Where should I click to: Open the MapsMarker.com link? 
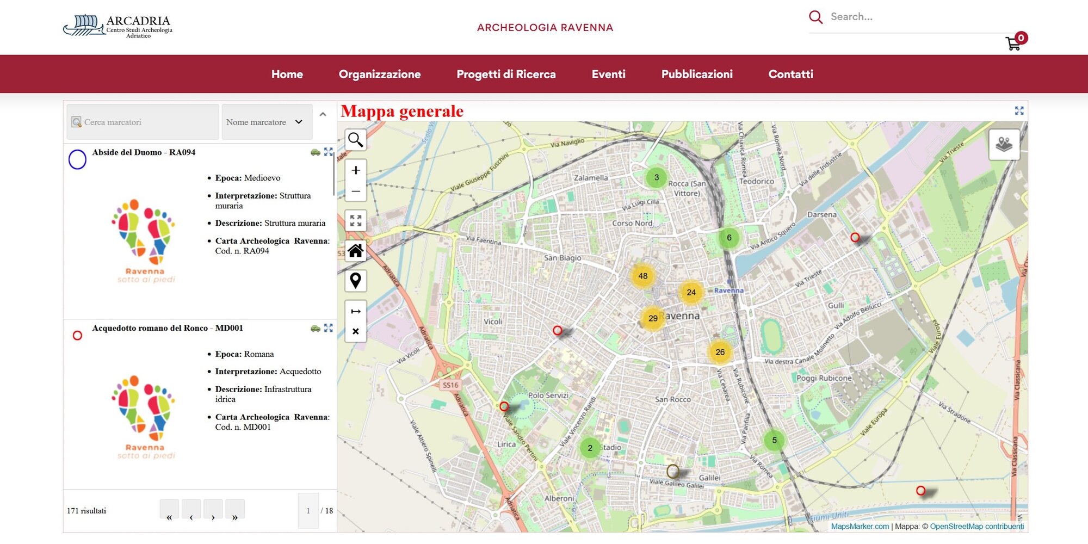click(860, 526)
